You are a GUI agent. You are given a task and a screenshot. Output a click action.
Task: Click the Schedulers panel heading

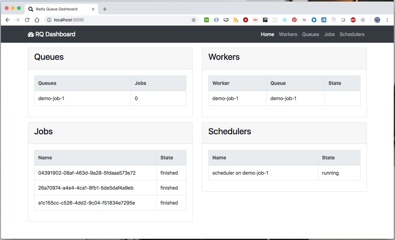[x=230, y=132]
